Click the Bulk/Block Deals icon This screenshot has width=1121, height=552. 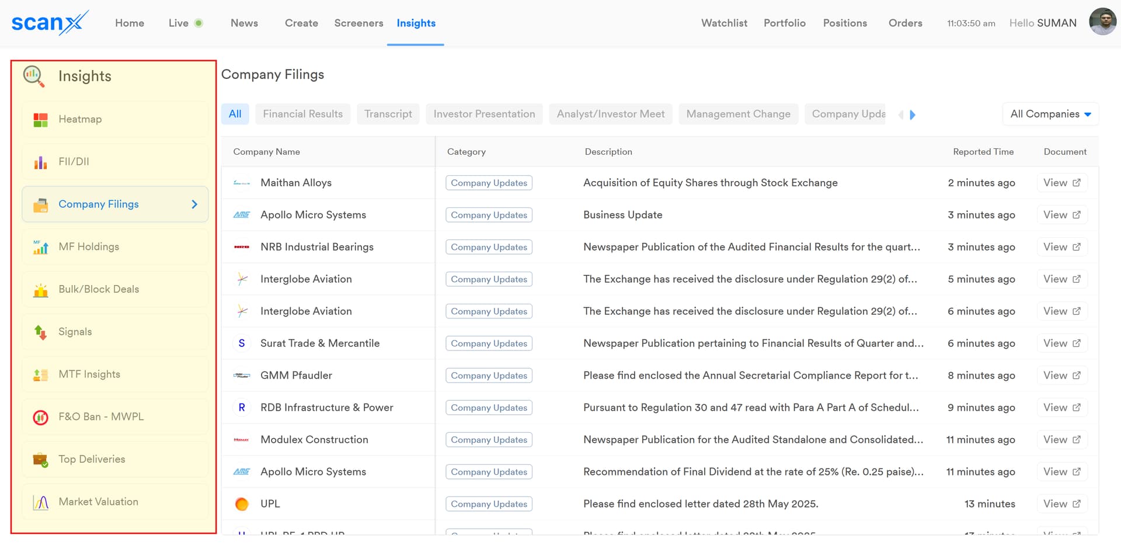pyautogui.click(x=40, y=290)
